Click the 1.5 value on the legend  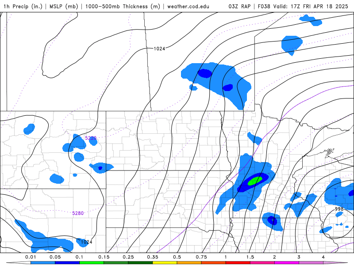click(250, 257)
